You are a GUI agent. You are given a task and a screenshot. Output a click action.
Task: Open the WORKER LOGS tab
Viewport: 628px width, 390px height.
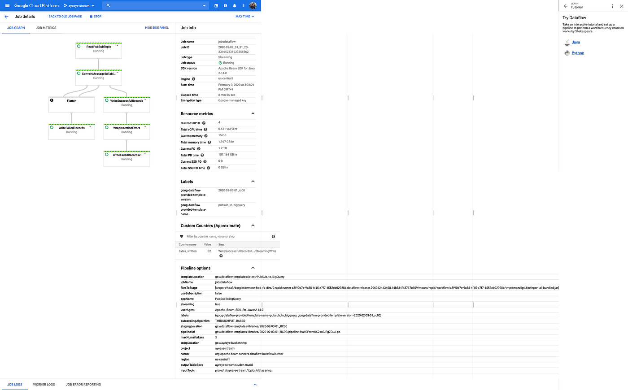[44, 384]
